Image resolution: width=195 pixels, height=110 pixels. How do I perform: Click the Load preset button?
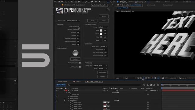pyautogui.click(x=104, y=21)
